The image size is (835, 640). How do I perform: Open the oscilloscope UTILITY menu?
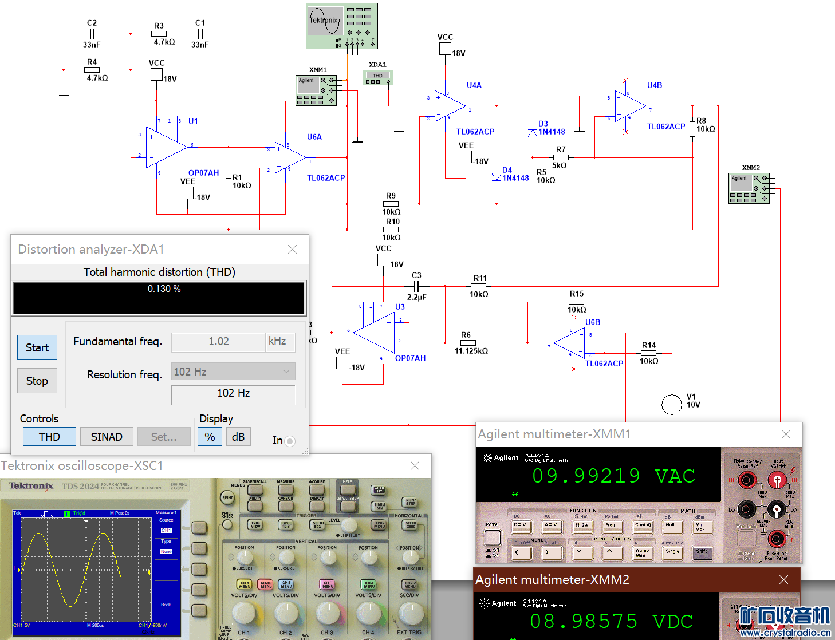[255, 505]
